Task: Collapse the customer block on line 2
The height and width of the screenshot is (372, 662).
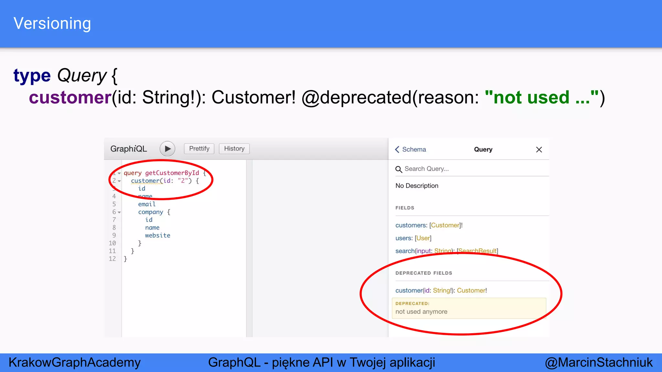Action: tap(119, 181)
